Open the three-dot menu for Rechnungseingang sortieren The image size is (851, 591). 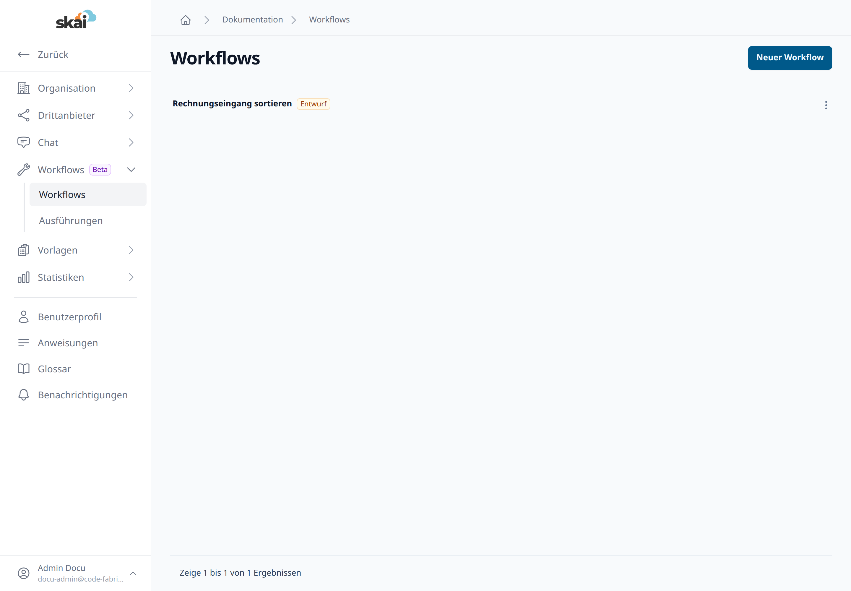pyautogui.click(x=826, y=105)
